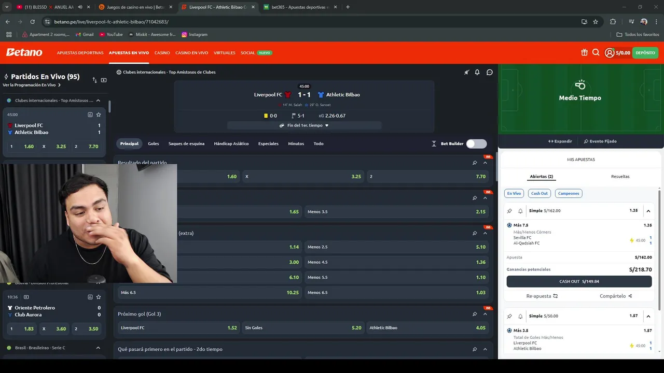The width and height of the screenshot is (664, 373).
Task: Open Chrome tab search dropdown arrow
Action: (7, 7)
